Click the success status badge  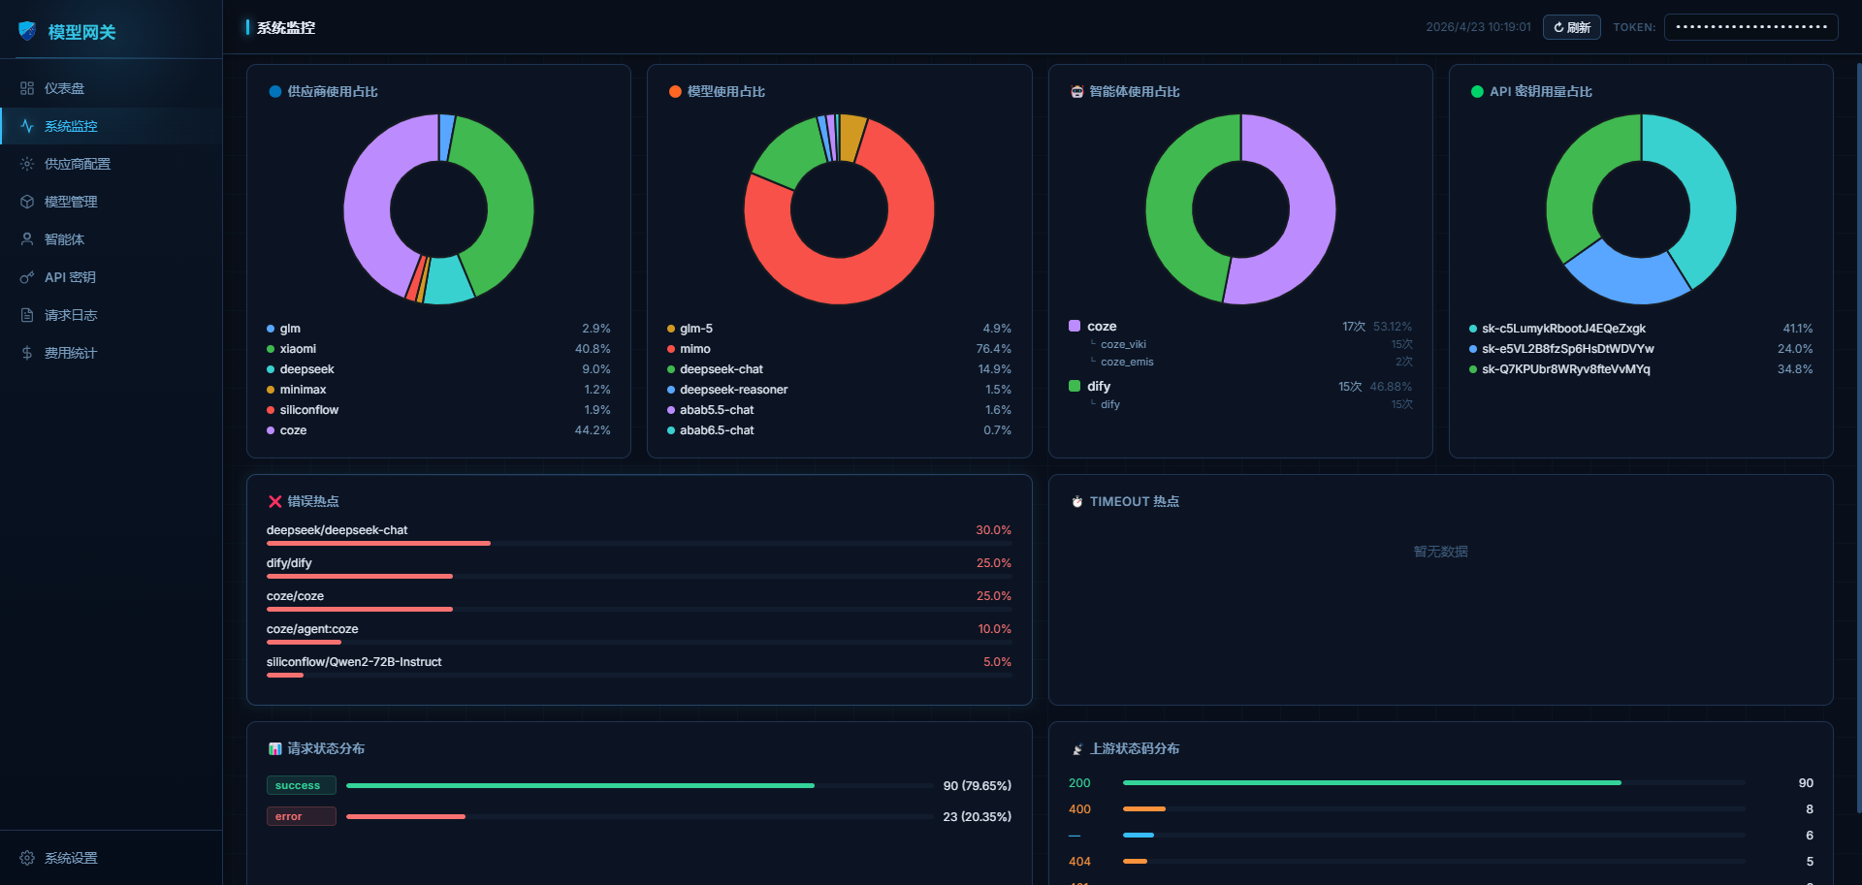[301, 785]
